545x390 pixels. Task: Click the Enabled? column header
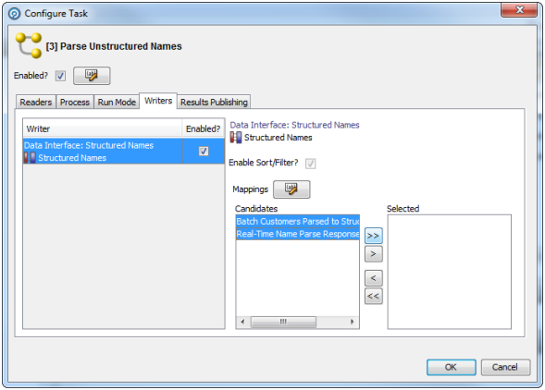pos(203,128)
